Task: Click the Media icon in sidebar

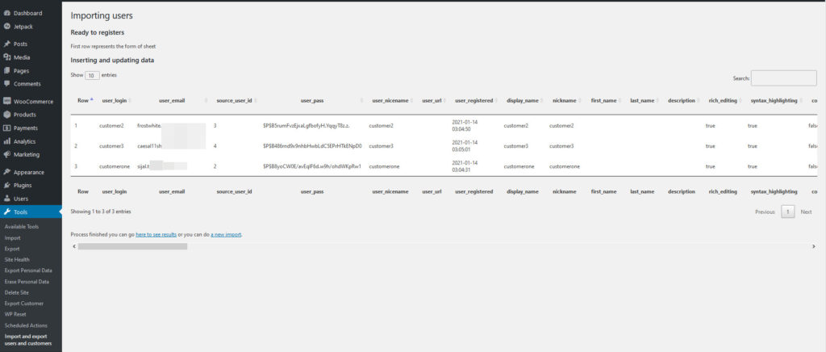Action: 6,57
